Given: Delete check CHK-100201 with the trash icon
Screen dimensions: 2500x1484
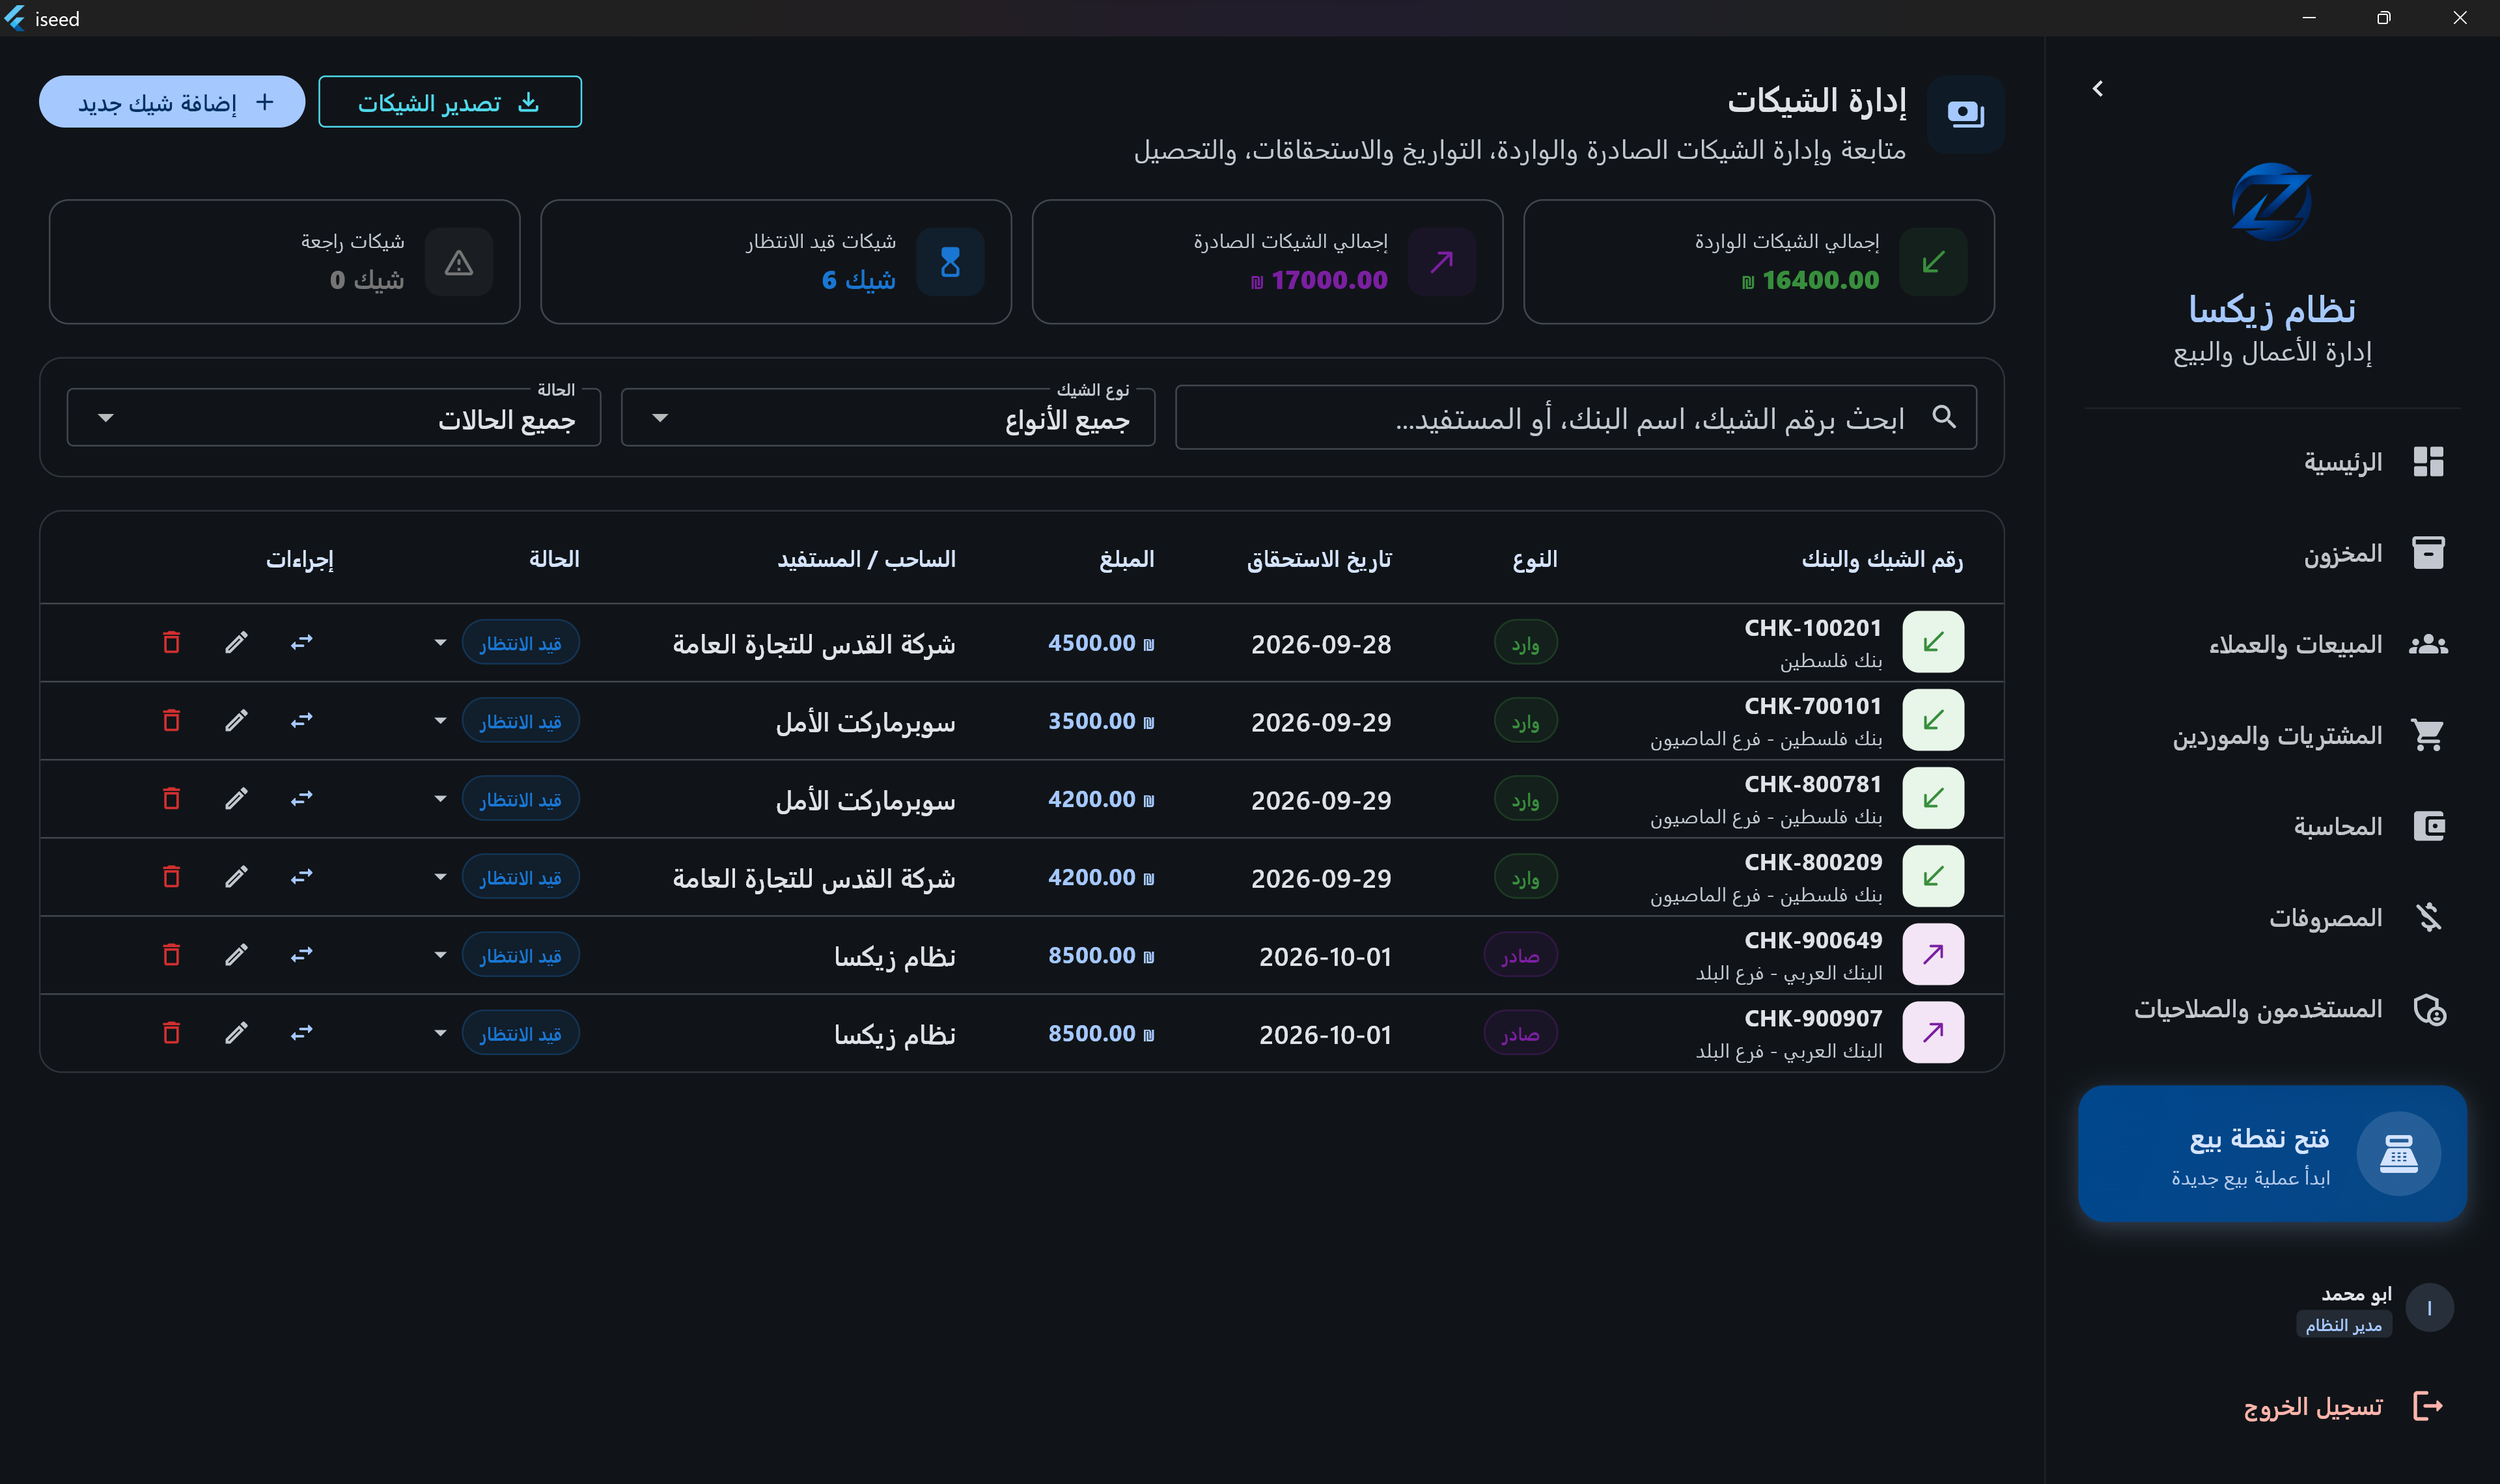Looking at the screenshot, I should click(x=171, y=642).
